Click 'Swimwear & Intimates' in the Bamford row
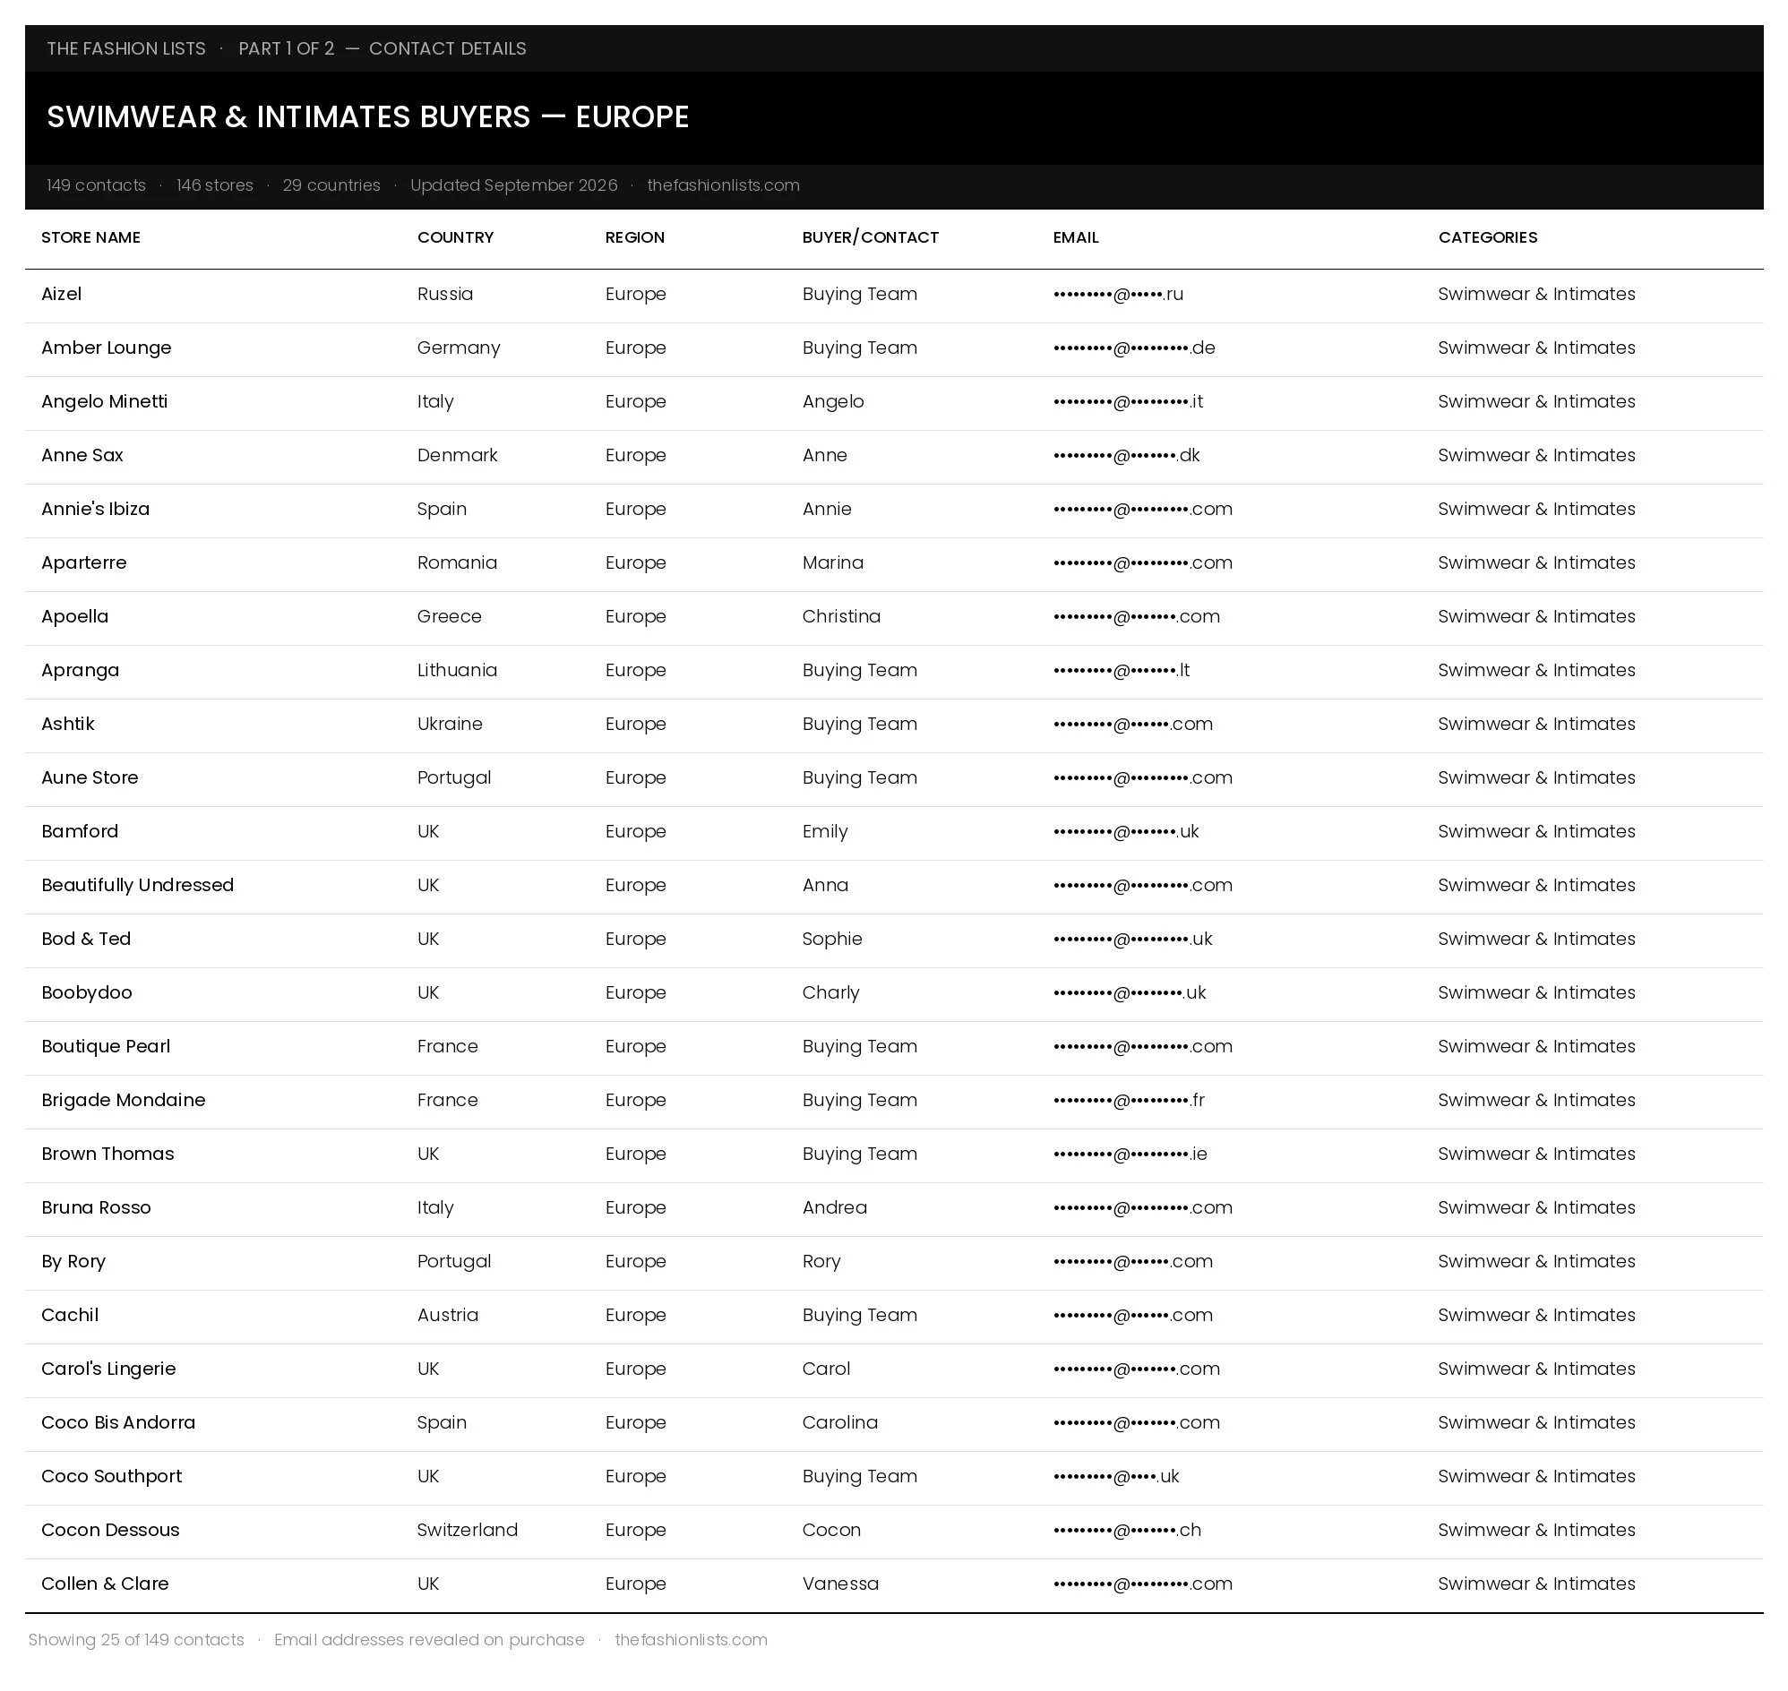Image resolution: width=1788 pixels, height=1691 pixels. pos(1536,832)
